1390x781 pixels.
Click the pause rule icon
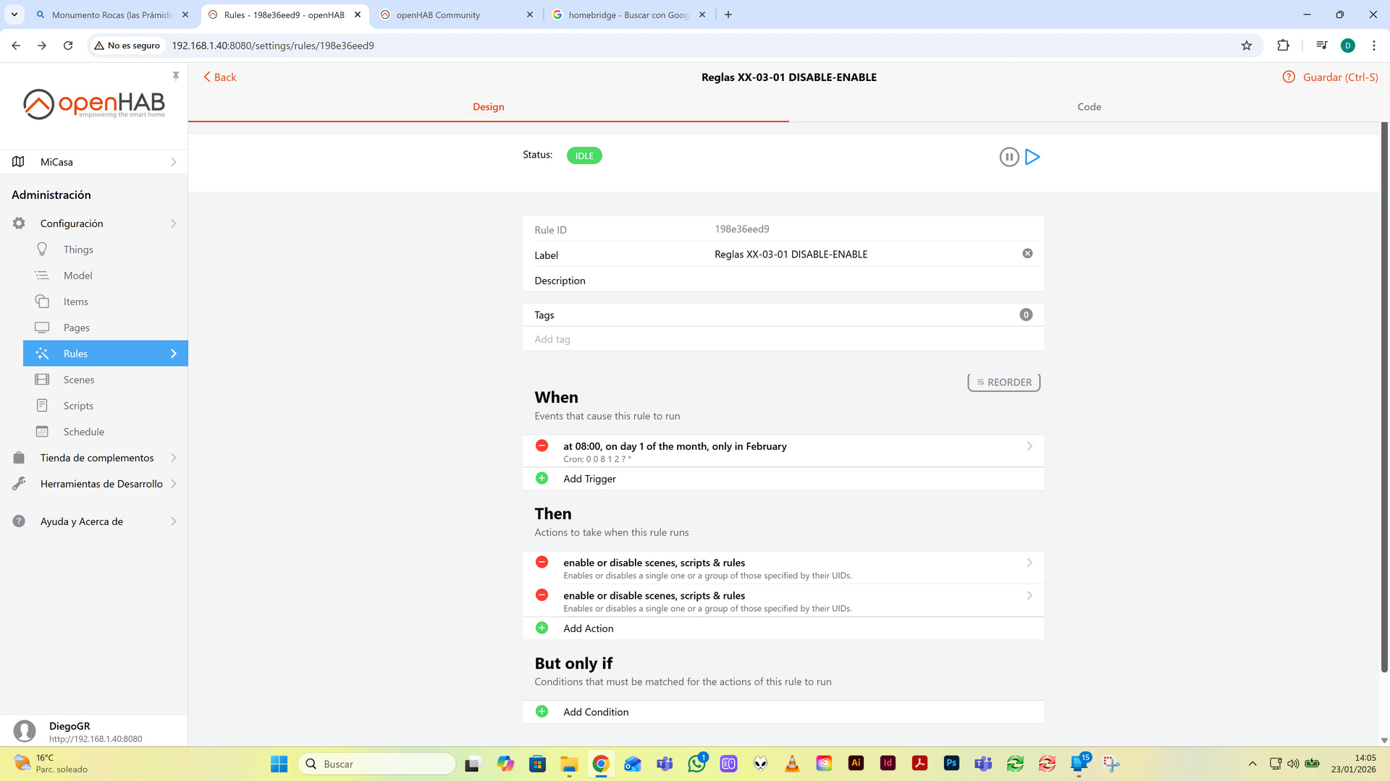(x=1008, y=157)
